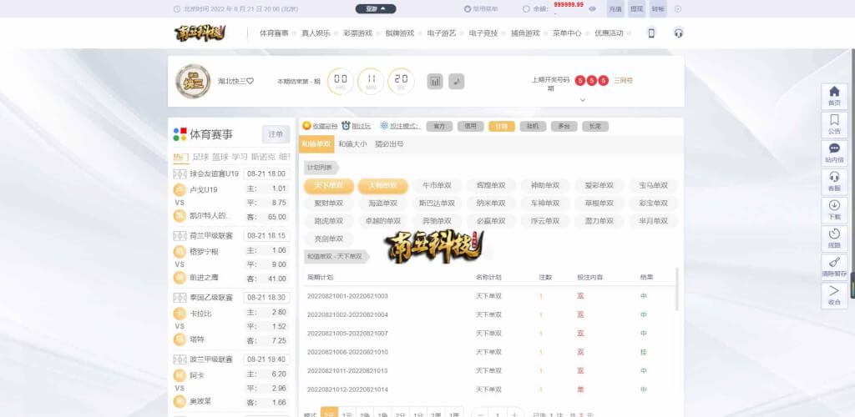855x417 pixels.
Task: Choose the 天下单双 plan button
Action: (x=329, y=186)
